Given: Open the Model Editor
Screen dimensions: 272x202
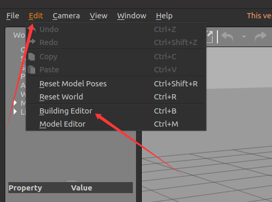Looking at the screenshot, I should click(62, 124).
